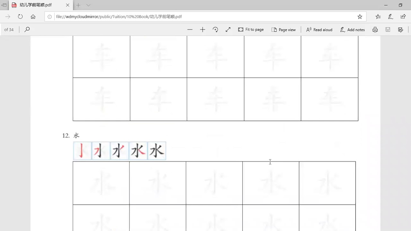Click the save as icon with pen
The width and height of the screenshot is (411, 231).
(x=401, y=30)
